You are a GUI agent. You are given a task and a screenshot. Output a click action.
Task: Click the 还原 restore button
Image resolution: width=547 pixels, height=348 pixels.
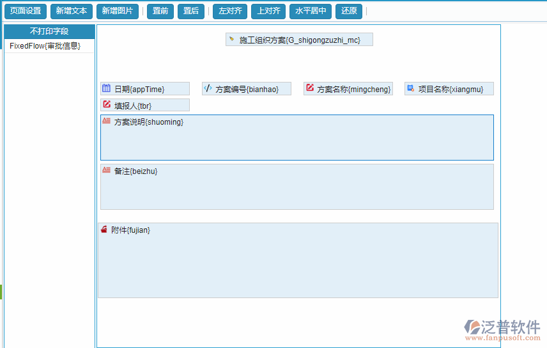pyautogui.click(x=349, y=11)
